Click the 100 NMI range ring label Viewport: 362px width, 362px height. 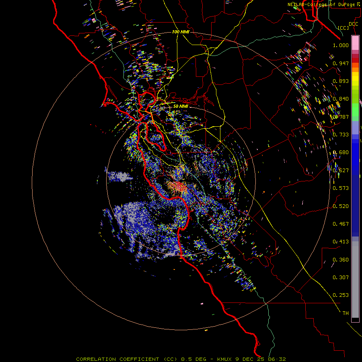(x=181, y=32)
